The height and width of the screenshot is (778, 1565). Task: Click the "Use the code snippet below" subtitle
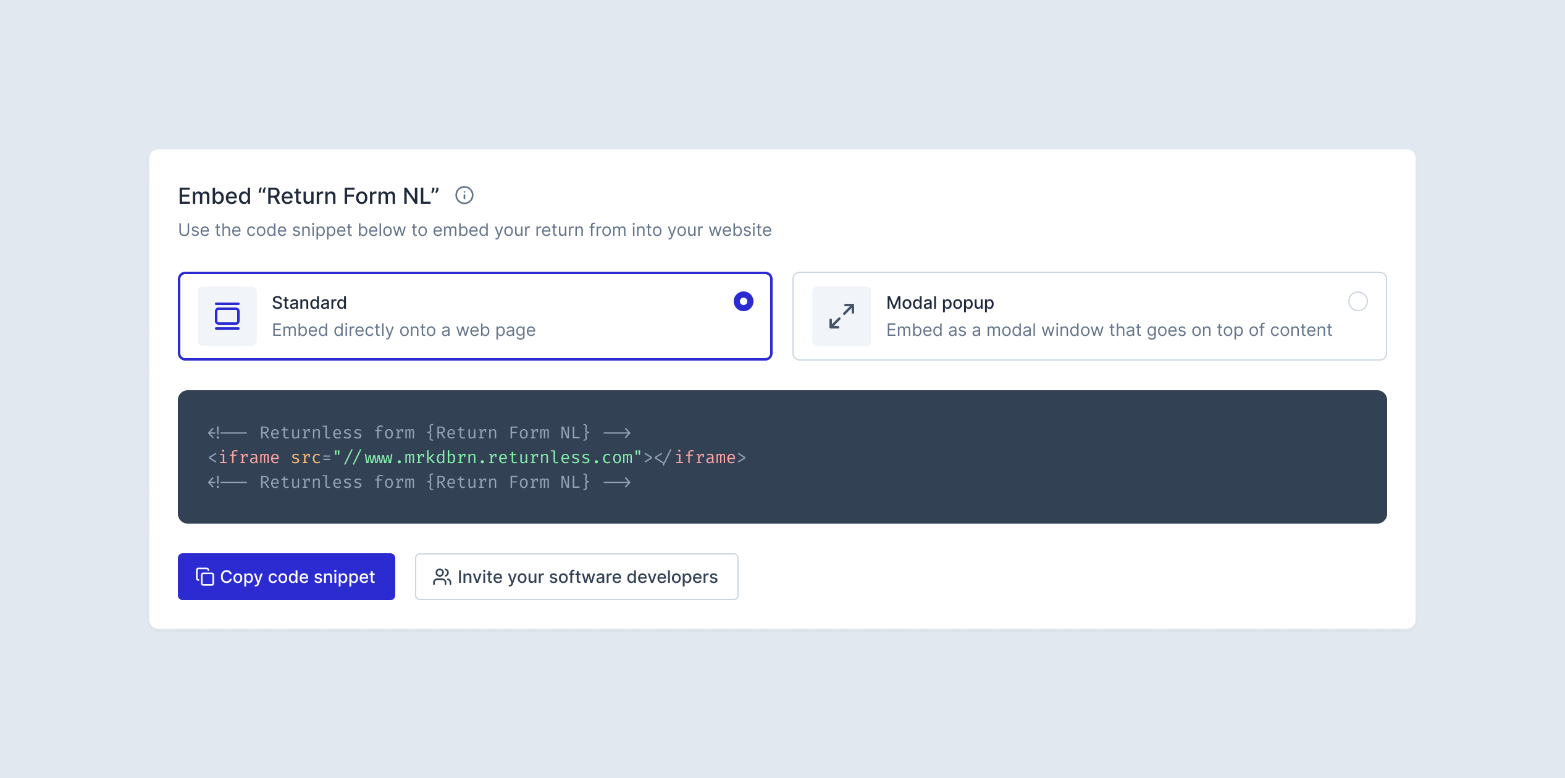pos(475,230)
